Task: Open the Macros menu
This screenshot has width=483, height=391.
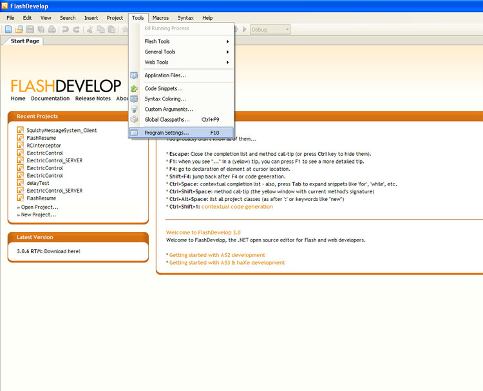Action: click(160, 18)
